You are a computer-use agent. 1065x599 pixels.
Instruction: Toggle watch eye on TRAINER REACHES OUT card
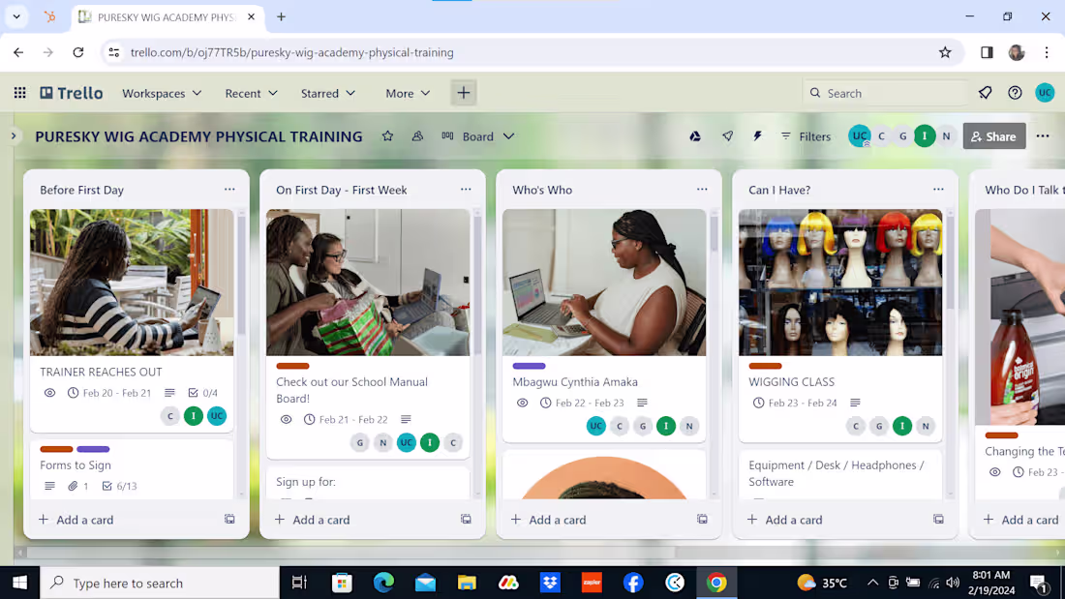[x=49, y=393]
